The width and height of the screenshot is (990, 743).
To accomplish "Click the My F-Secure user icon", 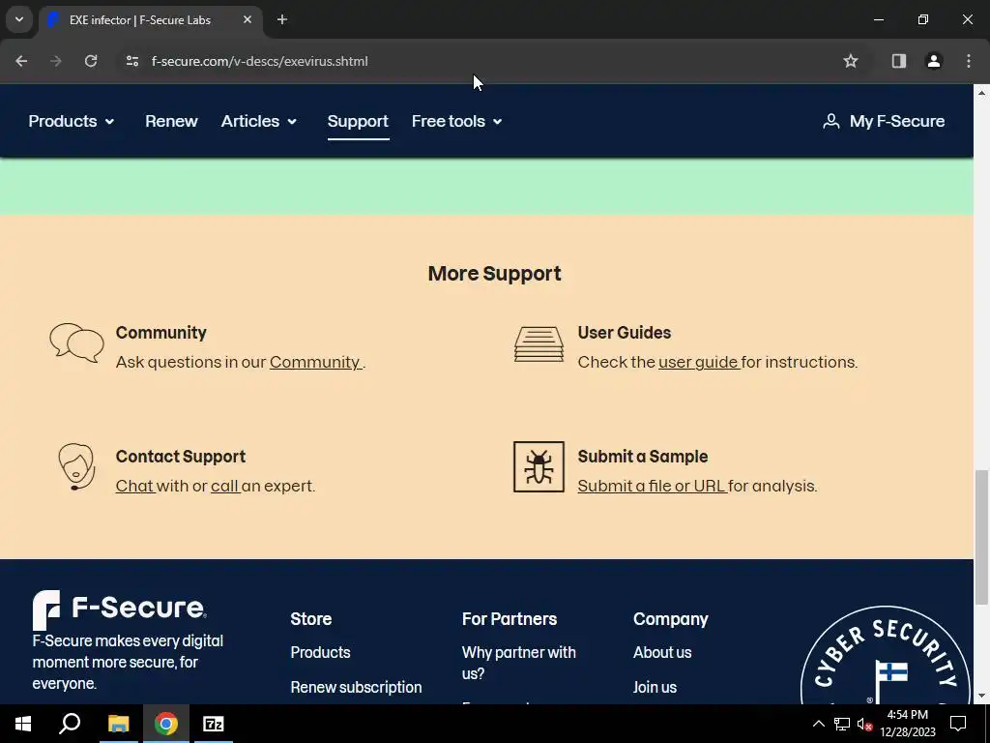I will tap(830, 121).
